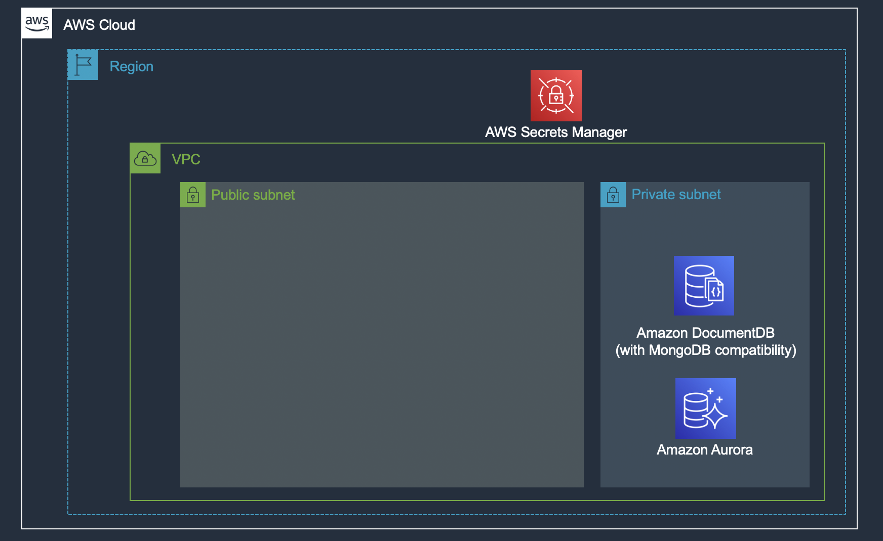Click the AWS logo icon
This screenshot has width=883, height=541.
(37, 23)
